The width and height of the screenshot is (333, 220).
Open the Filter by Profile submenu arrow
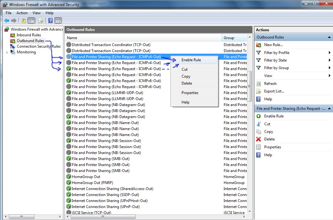(x=330, y=53)
